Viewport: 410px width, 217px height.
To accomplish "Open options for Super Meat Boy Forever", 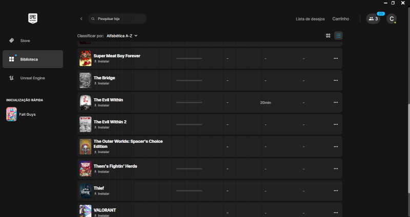I will [x=336, y=58].
